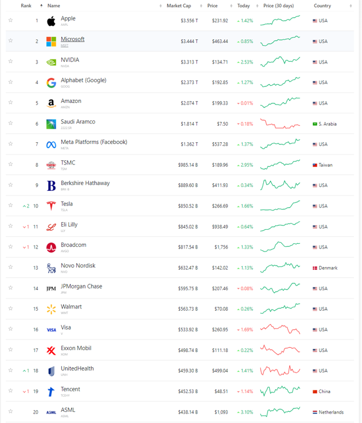Image resolution: width=362 pixels, height=423 pixels.
Task: Click TSMC market cap $985.14 B
Action: point(188,165)
